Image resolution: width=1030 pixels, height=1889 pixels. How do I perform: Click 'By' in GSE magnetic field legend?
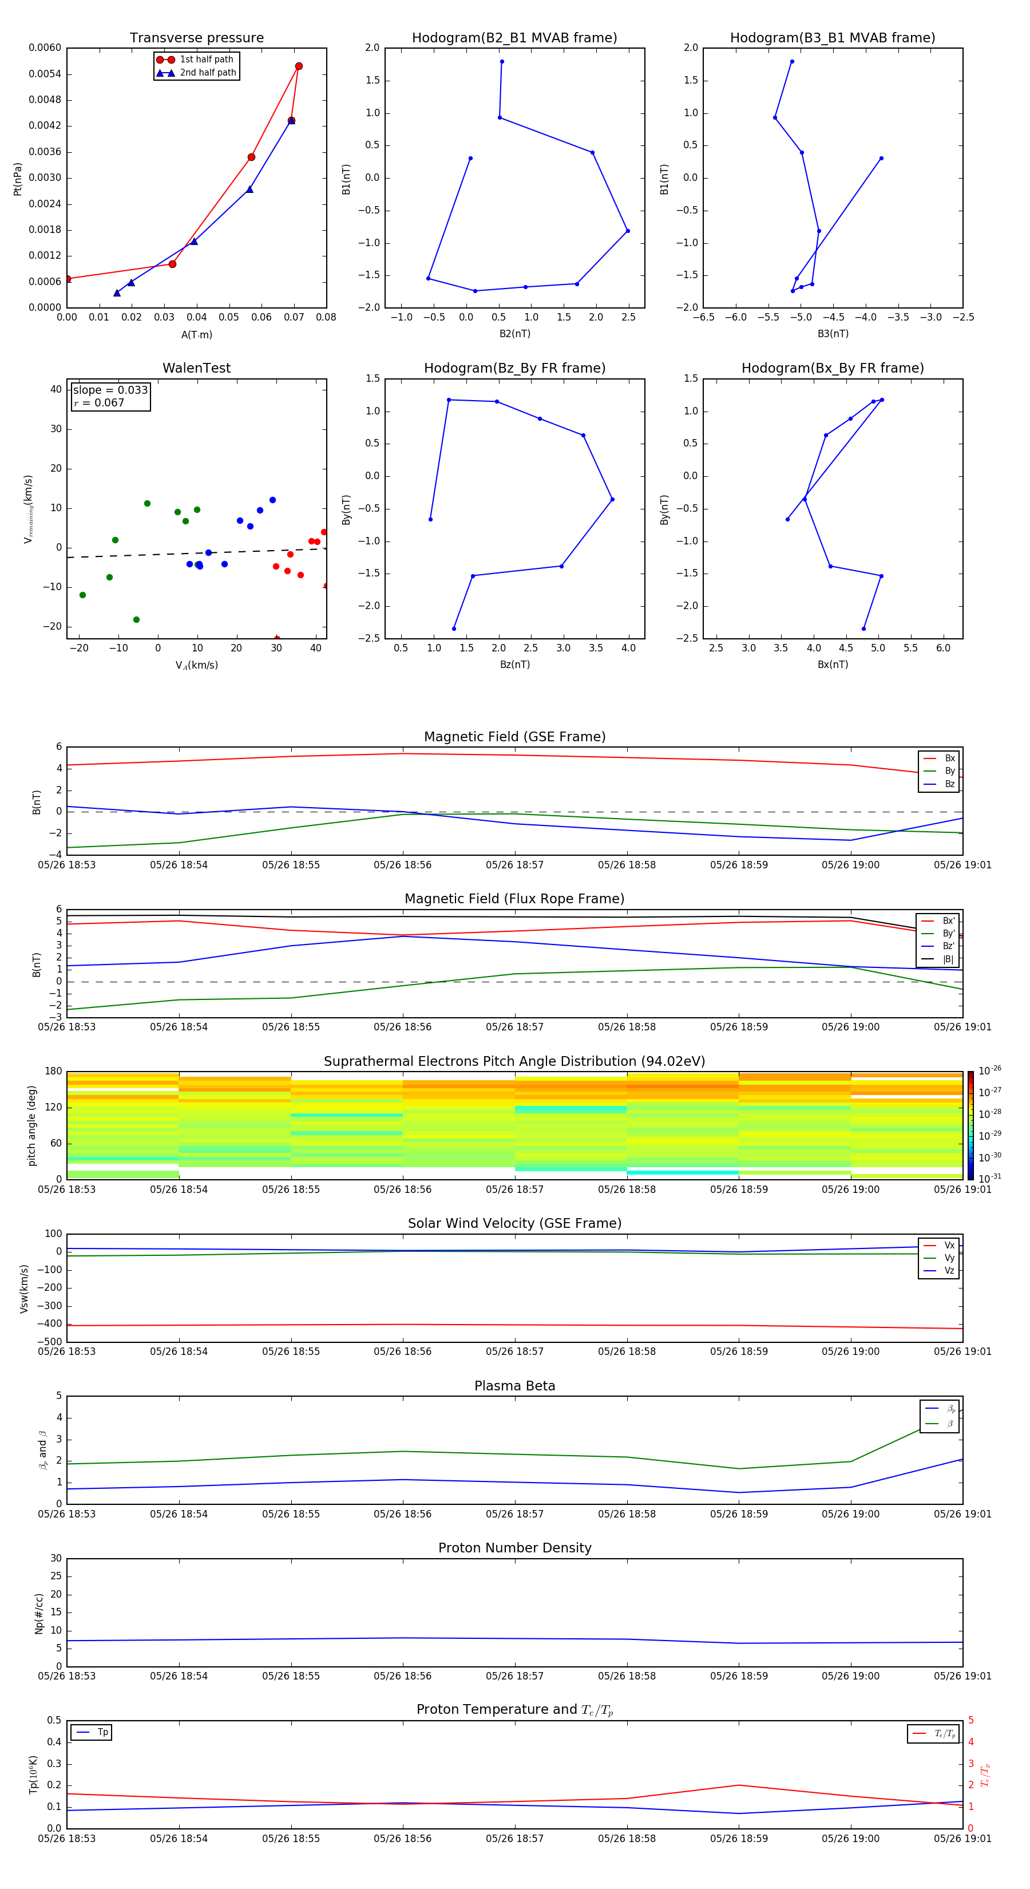tap(939, 772)
